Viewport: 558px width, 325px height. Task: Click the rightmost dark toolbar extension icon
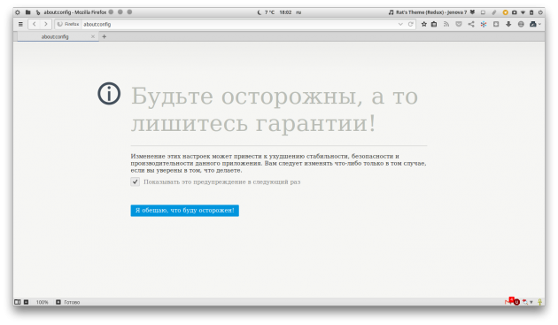532,24
